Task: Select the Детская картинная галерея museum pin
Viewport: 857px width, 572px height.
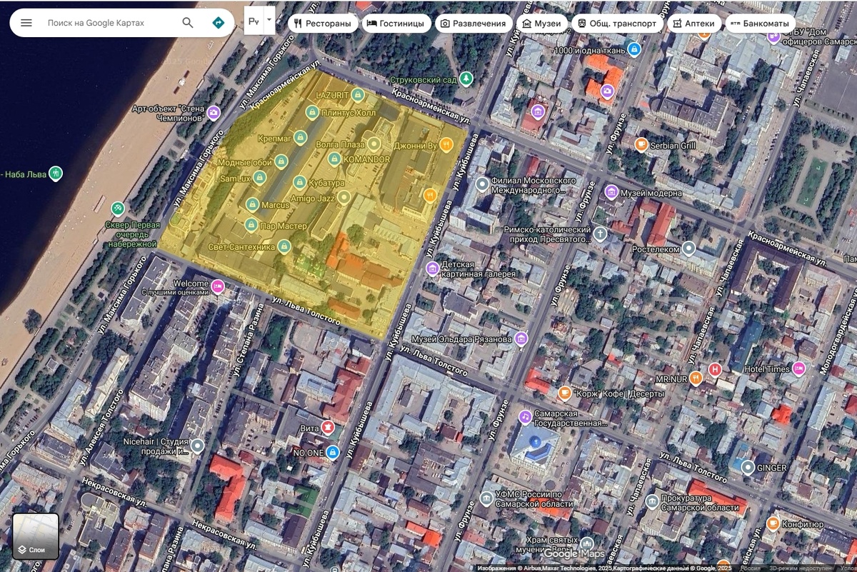Action: coord(432,269)
